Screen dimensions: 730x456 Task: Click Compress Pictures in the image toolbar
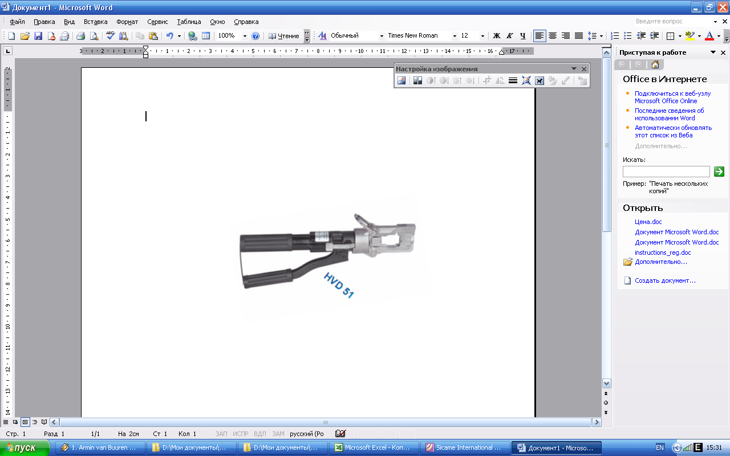[x=526, y=81]
